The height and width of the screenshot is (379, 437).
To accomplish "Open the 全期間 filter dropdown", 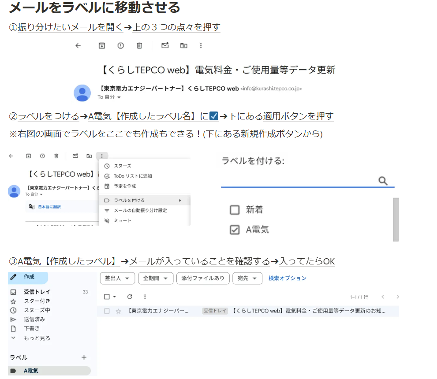I will tap(156, 278).
